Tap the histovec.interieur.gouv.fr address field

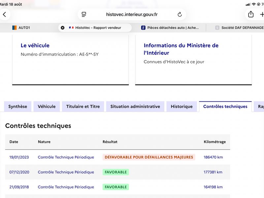(132, 15)
